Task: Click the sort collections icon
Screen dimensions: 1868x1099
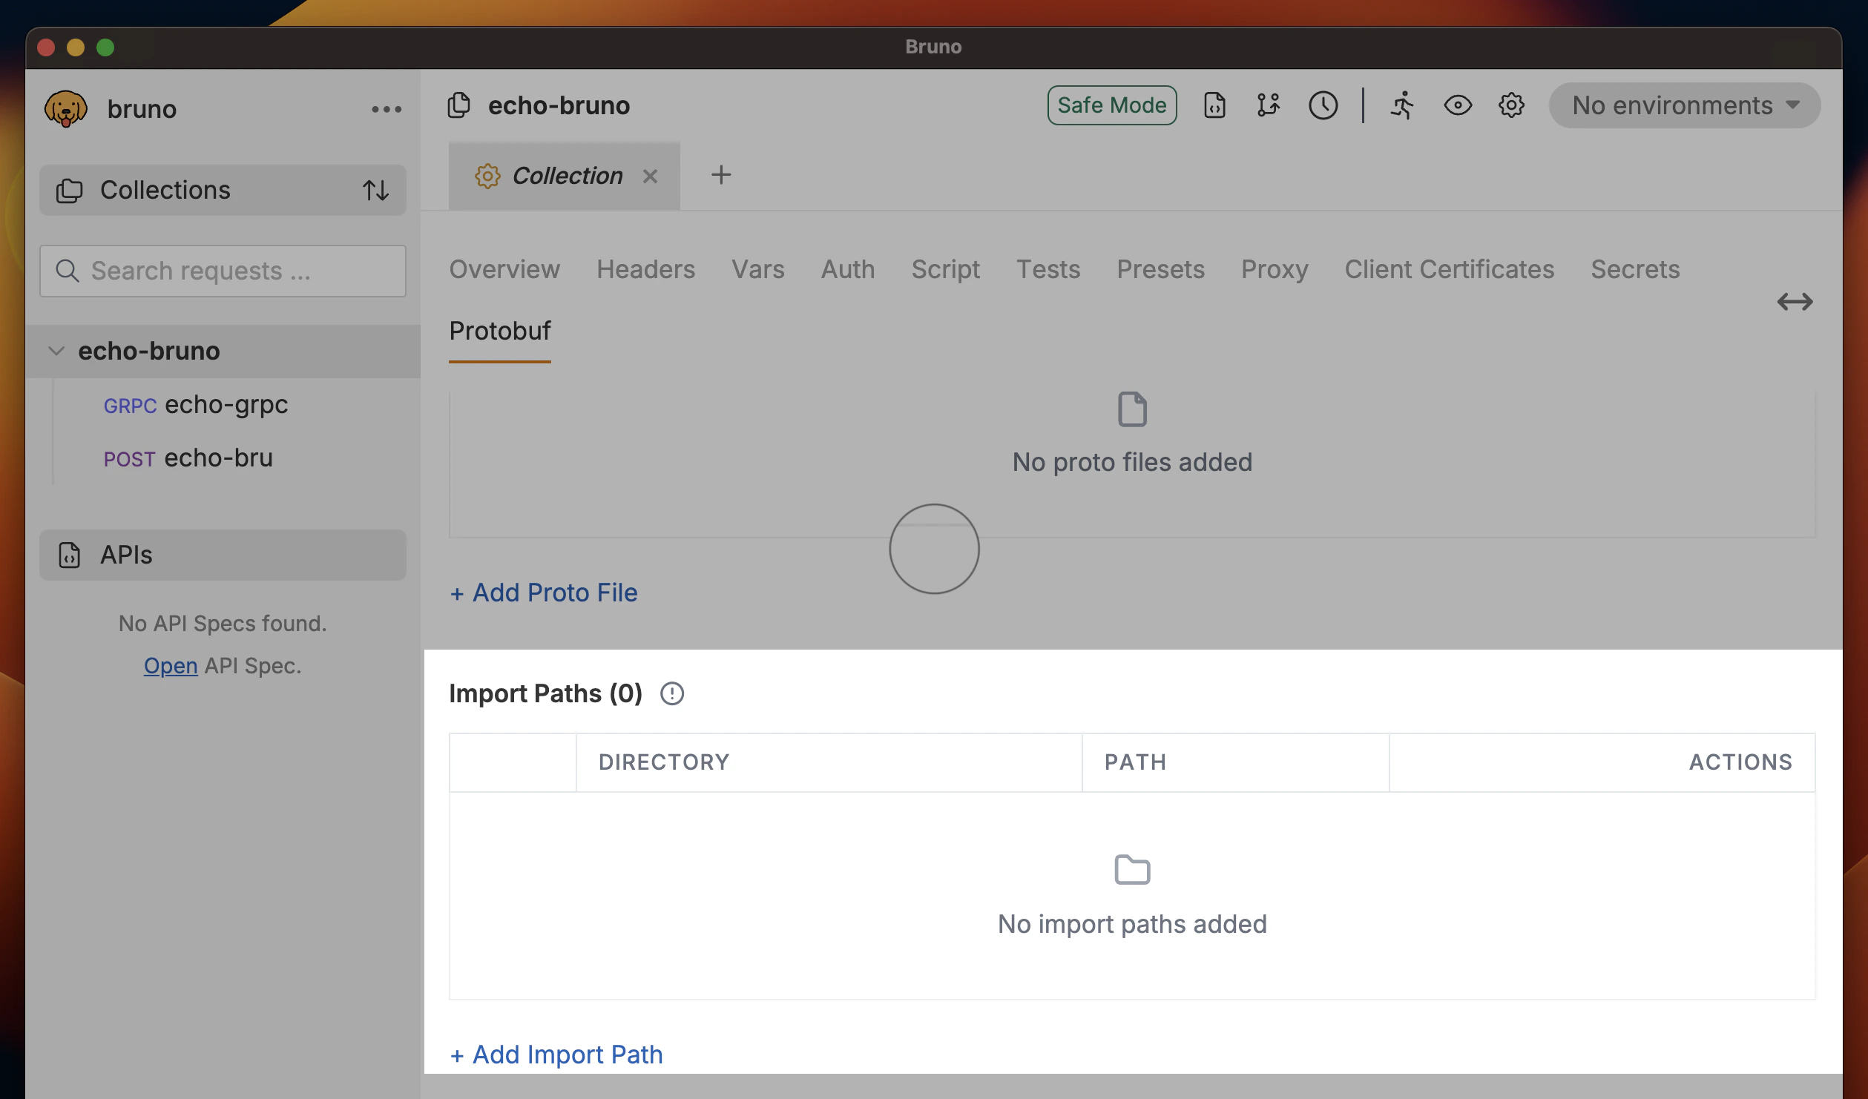Action: (376, 191)
